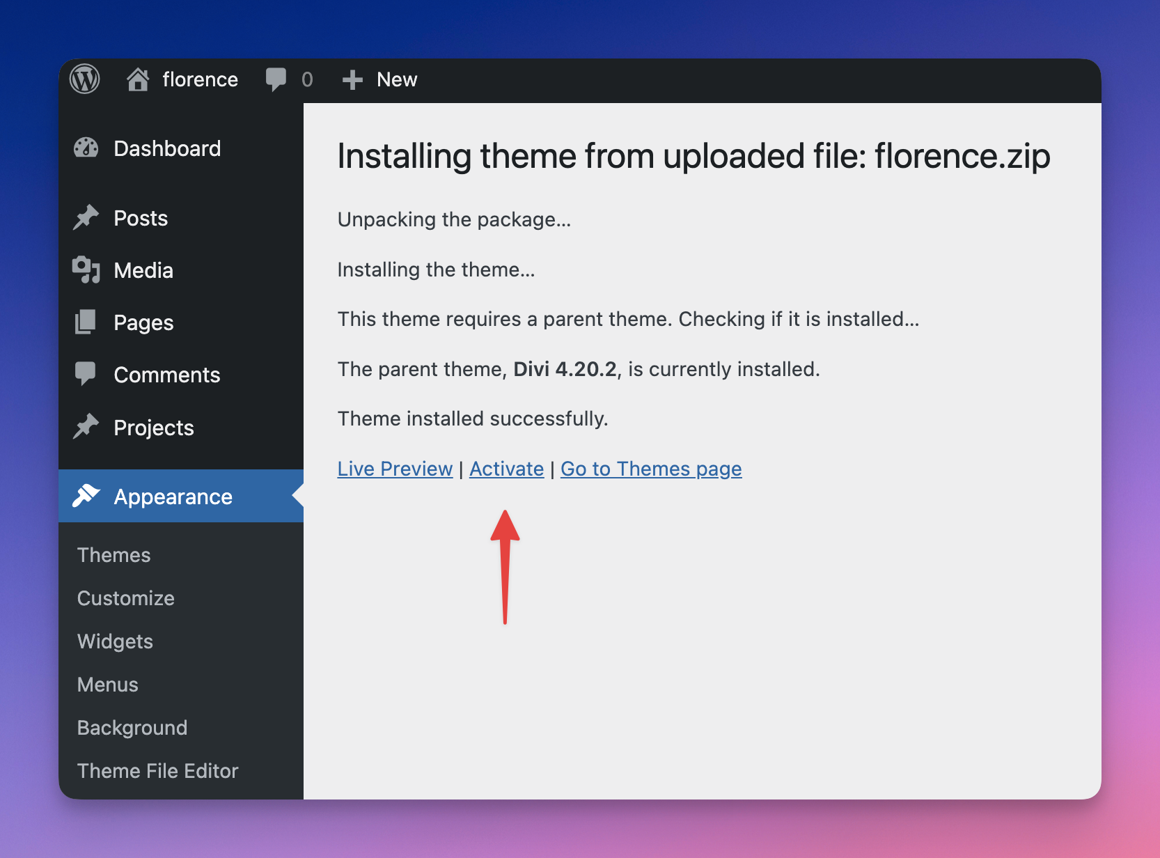The width and height of the screenshot is (1160, 858).
Task: Open the WordPress logo menu
Action: click(x=85, y=79)
